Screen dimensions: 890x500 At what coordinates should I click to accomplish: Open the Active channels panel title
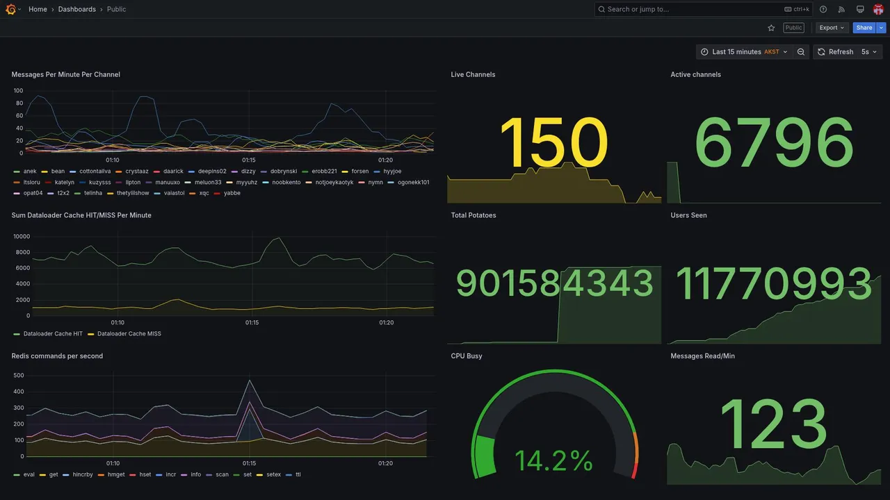point(696,74)
